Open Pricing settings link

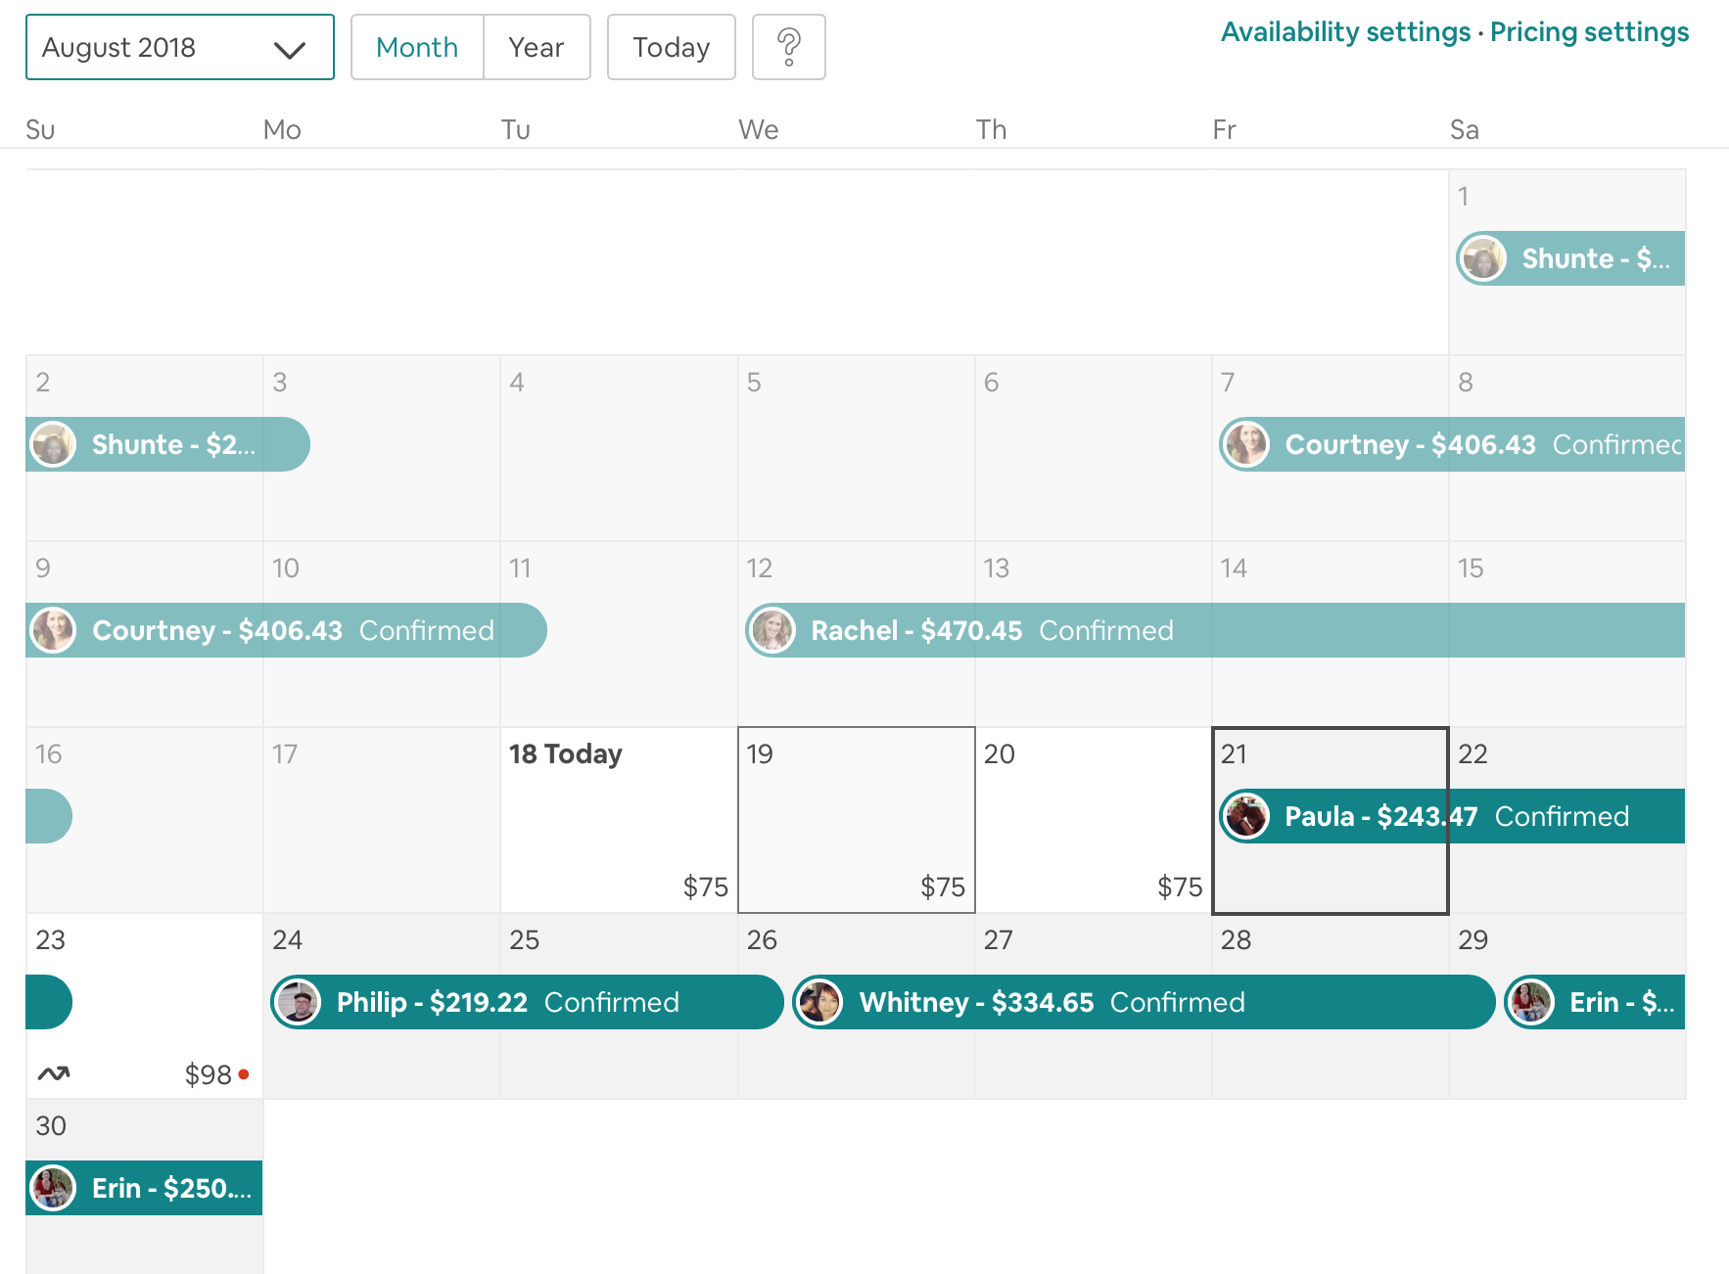tap(1589, 32)
